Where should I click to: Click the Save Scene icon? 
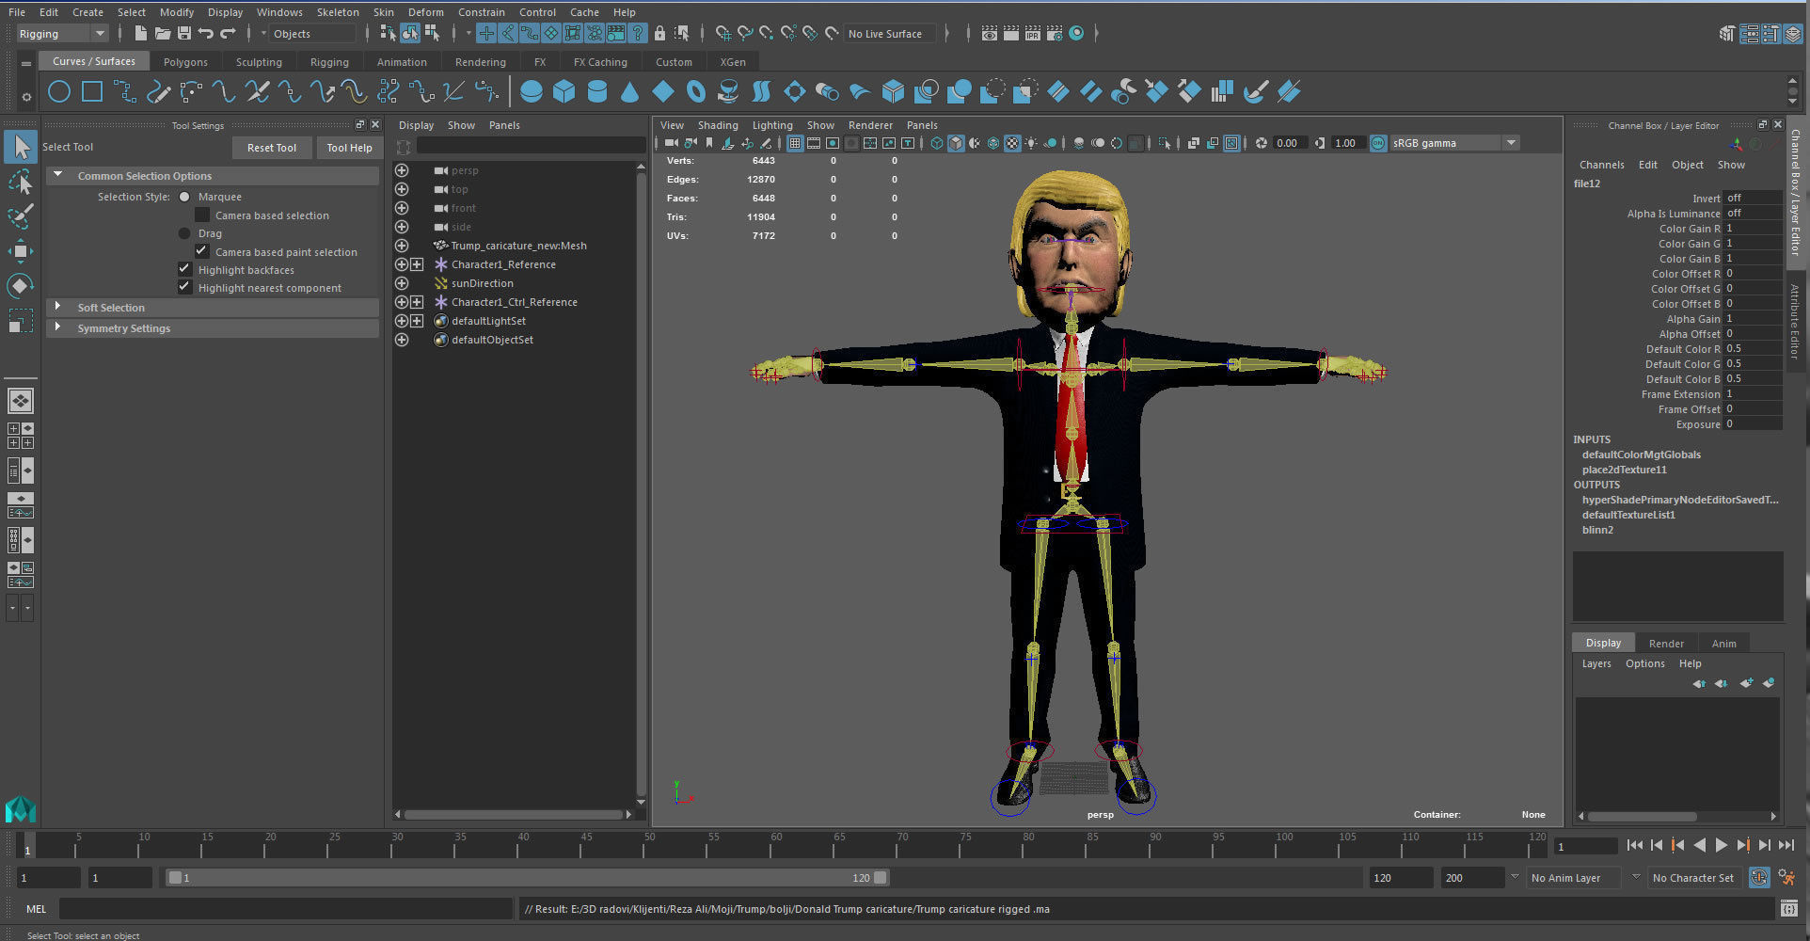[x=183, y=34]
